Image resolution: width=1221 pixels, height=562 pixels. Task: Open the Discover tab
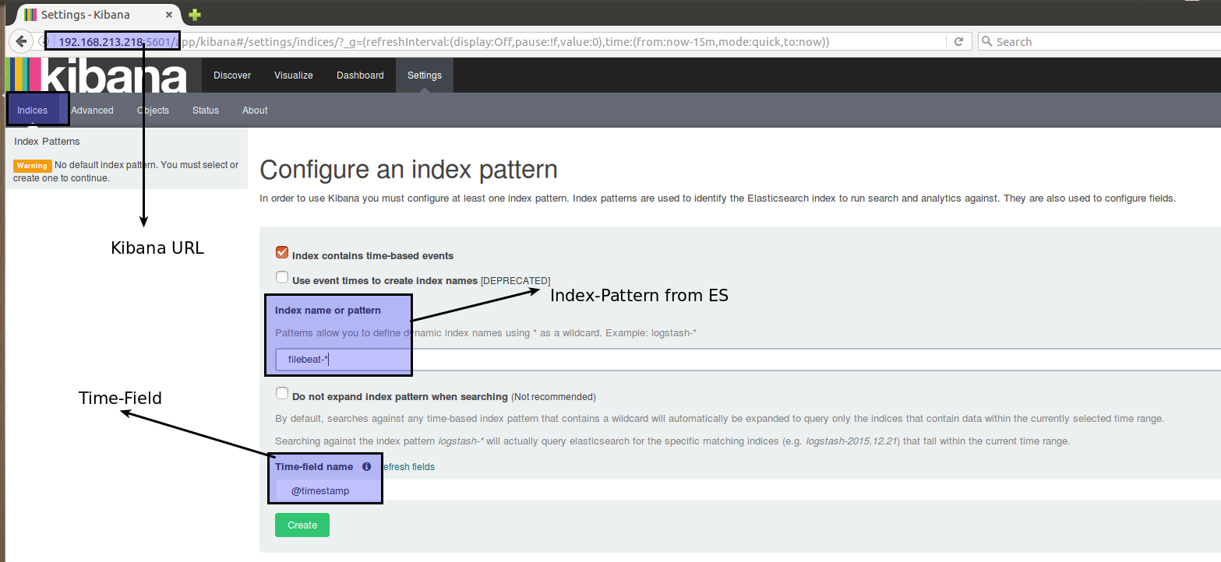[232, 76]
